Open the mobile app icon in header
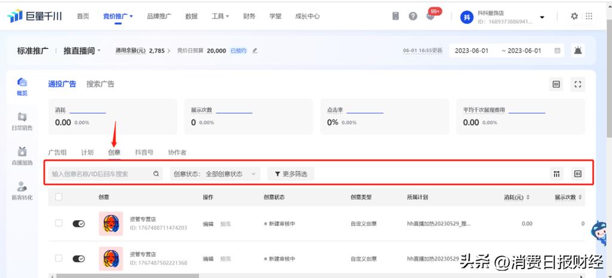 395,16
